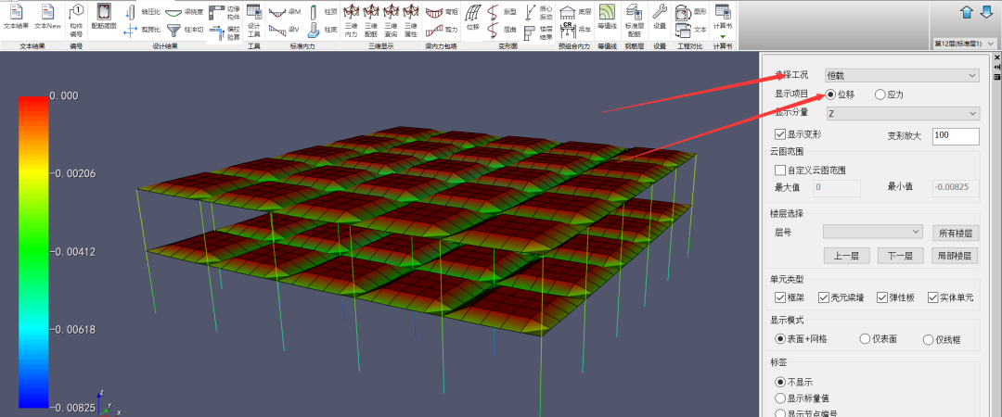Open 设计工具 design tools
Viewport: 1002px width, 417px height.
(x=253, y=20)
